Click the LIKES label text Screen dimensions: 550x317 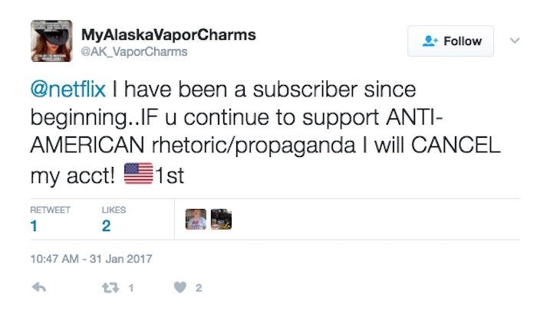pyautogui.click(x=114, y=210)
